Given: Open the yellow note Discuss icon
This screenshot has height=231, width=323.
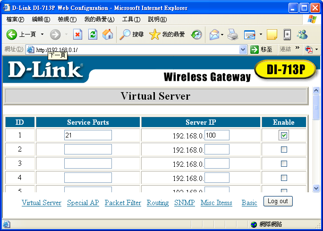Looking at the screenshot, I should click(272, 34).
